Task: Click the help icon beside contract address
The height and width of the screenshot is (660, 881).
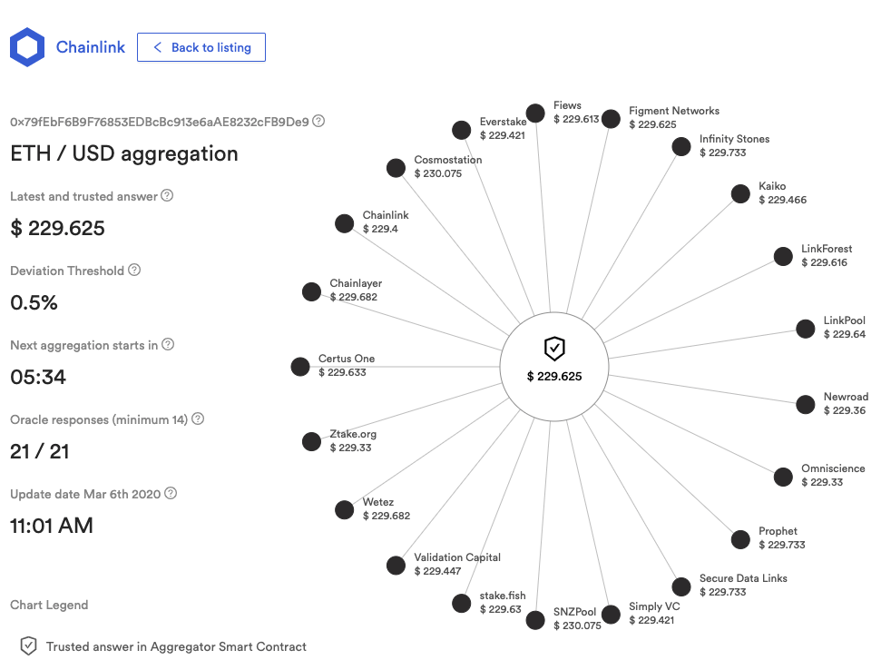Action: (x=318, y=121)
